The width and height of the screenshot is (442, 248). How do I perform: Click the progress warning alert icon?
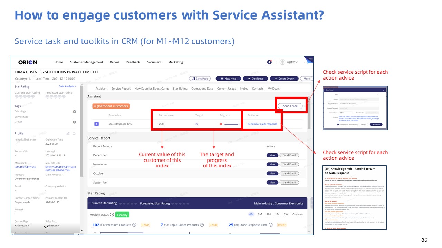(x=221, y=124)
